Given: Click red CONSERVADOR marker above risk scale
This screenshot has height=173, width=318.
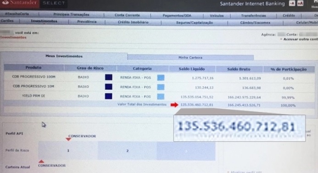Looking at the screenshot, I should pyautogui.click(x=68, y=139).
